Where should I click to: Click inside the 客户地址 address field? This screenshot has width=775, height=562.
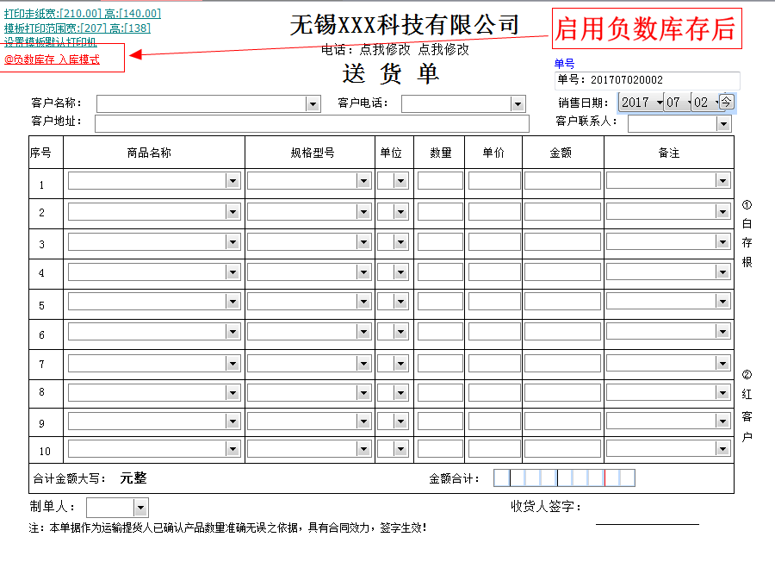[310, 123]
